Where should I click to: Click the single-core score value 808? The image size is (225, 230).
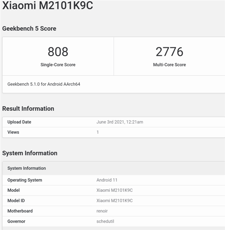pos(58,52)
